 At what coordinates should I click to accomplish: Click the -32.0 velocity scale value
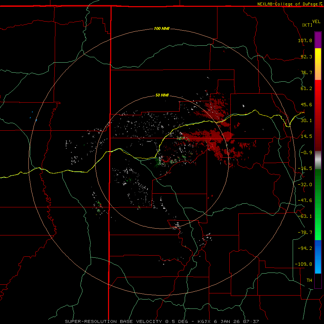tap(305, 184)
